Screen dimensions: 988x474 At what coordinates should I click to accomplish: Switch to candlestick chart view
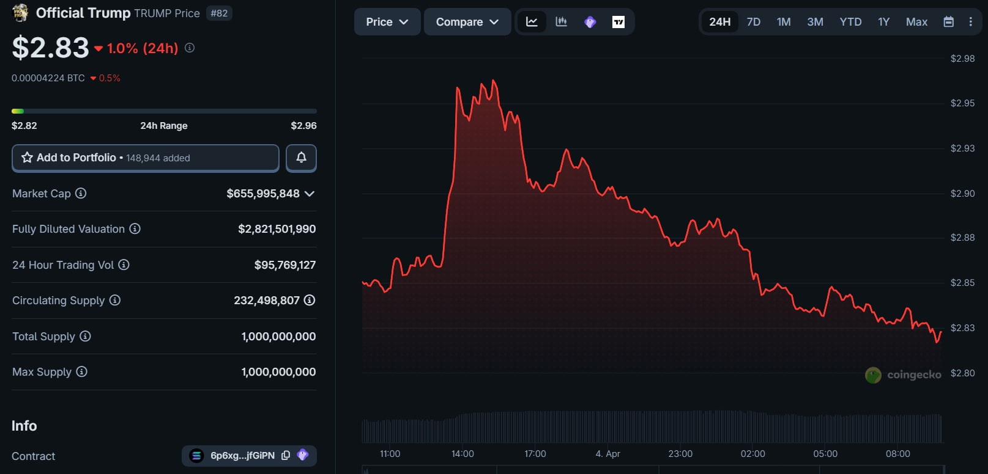pos(561,22)
